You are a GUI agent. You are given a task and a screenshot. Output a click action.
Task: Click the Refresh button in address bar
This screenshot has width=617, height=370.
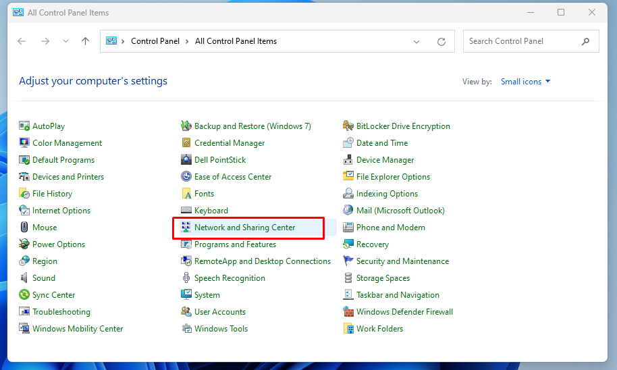click(x=441, y=41)
